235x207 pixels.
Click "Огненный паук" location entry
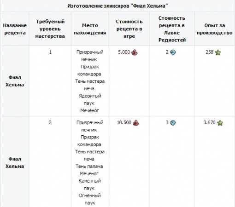90,199
